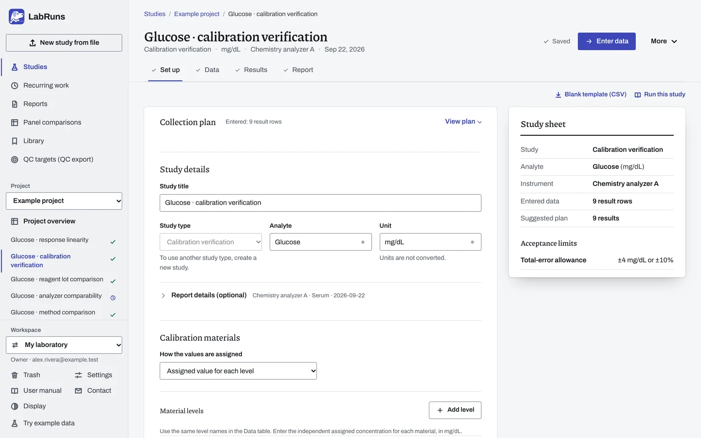
Task: Click the LabRuns logo icon
Action: [17, 17]
